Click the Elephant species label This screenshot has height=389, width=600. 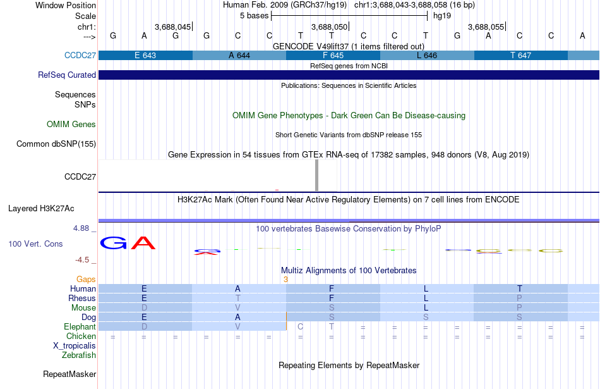pyautogui.click(x=80, y=326)
